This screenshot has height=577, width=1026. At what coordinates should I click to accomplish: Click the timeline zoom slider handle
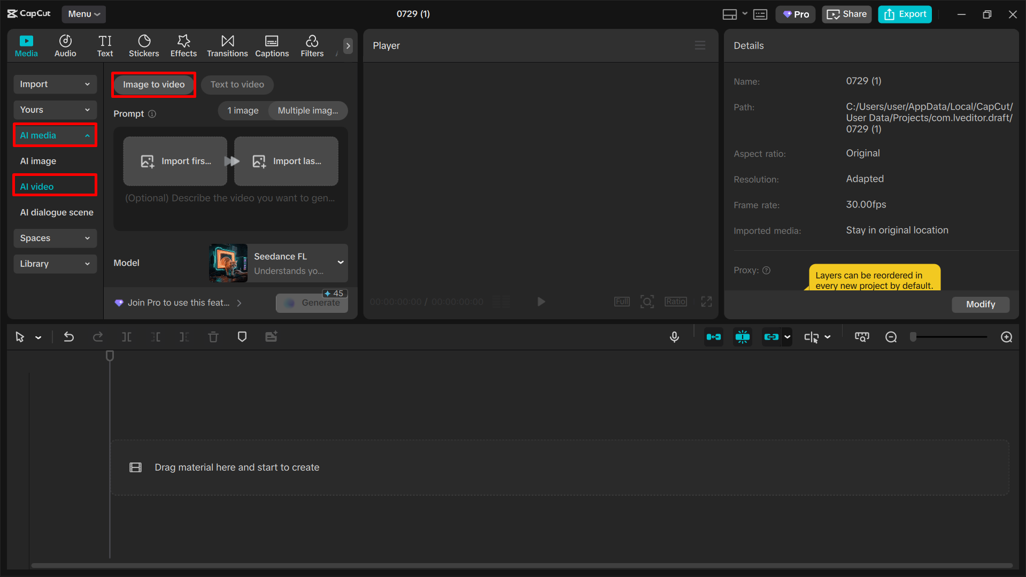tap(913, 337)
